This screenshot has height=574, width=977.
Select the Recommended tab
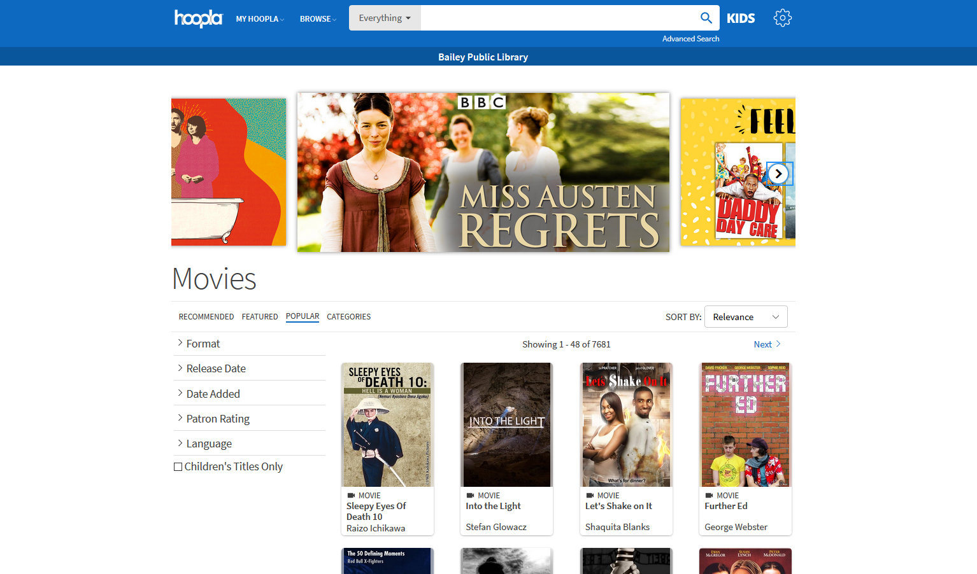(x=206, y=317)
